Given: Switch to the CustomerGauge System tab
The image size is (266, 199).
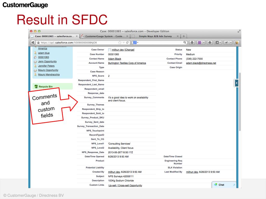Looking at the screenshot, I should tap(105, 36).
